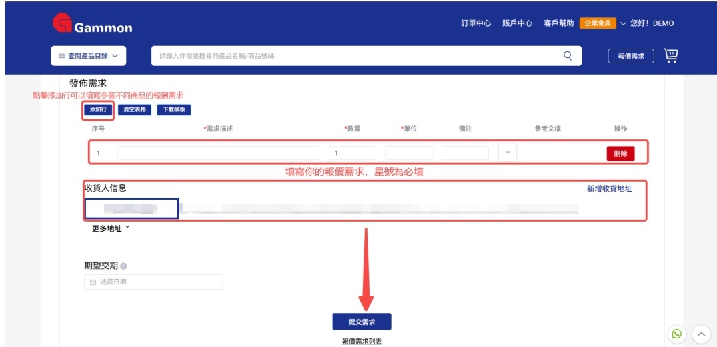This screenshot has width=717, height=347.
Task: Go to 賬戶中心
Action: point(517,23)
